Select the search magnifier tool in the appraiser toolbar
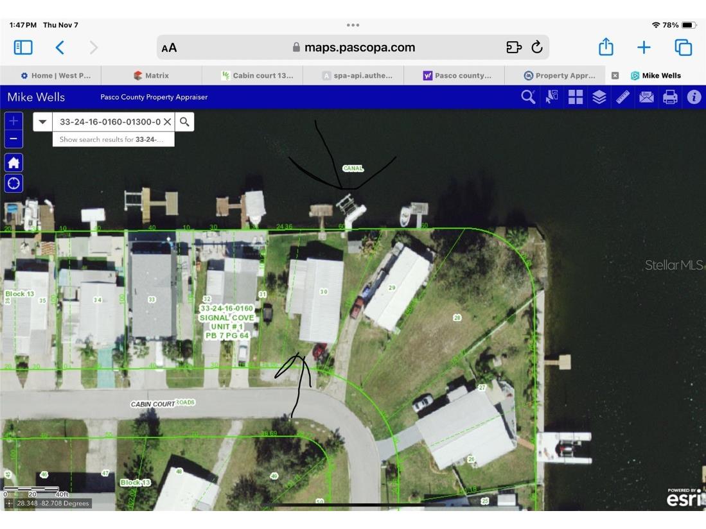This screenshot has height=529, width=706. 528,97
